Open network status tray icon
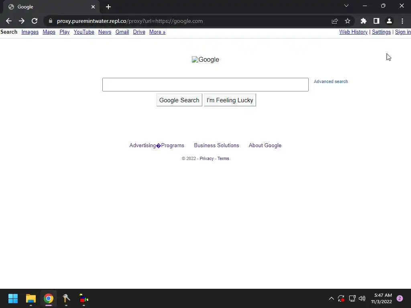This screenshot has height=308, width=411. [352, 298]
